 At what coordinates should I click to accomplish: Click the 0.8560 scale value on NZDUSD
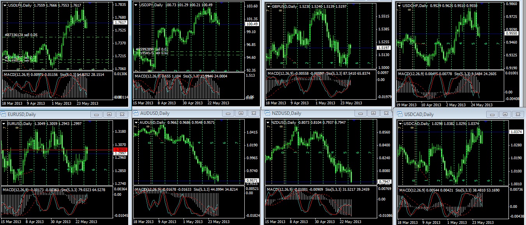pyautogui.click(x=384, y=132)
